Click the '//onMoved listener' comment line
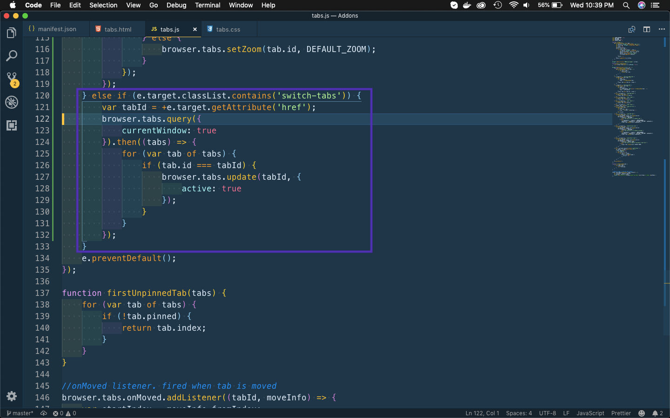Image resolution: width=670 pixels, height=418 pixels. [x=169, y=386]
